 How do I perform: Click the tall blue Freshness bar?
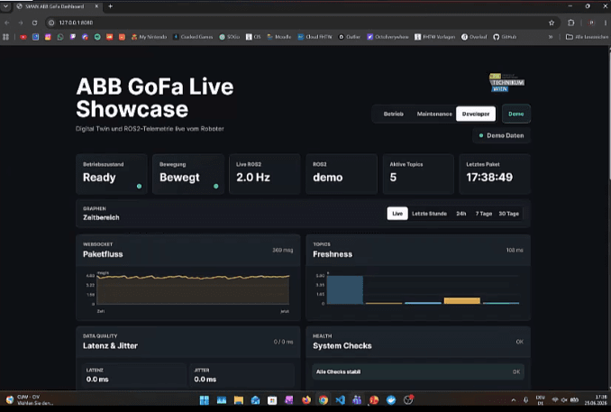coord(345,289)
